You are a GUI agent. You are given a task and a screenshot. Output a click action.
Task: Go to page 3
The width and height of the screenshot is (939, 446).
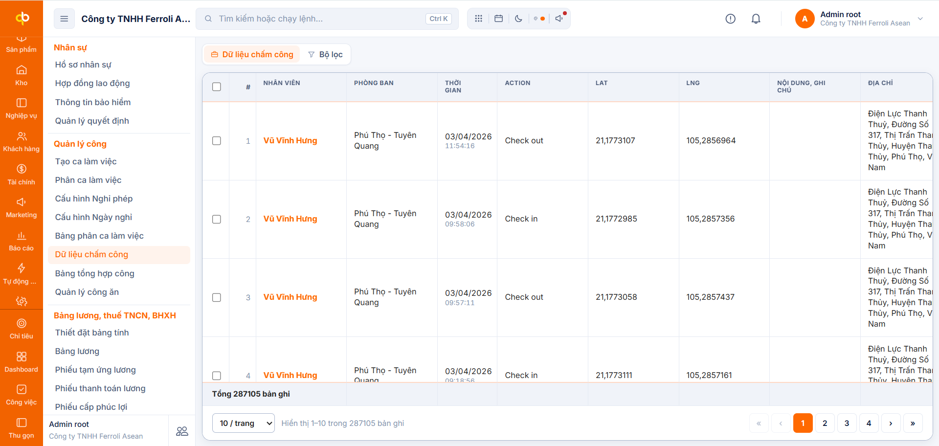point(847,423)
